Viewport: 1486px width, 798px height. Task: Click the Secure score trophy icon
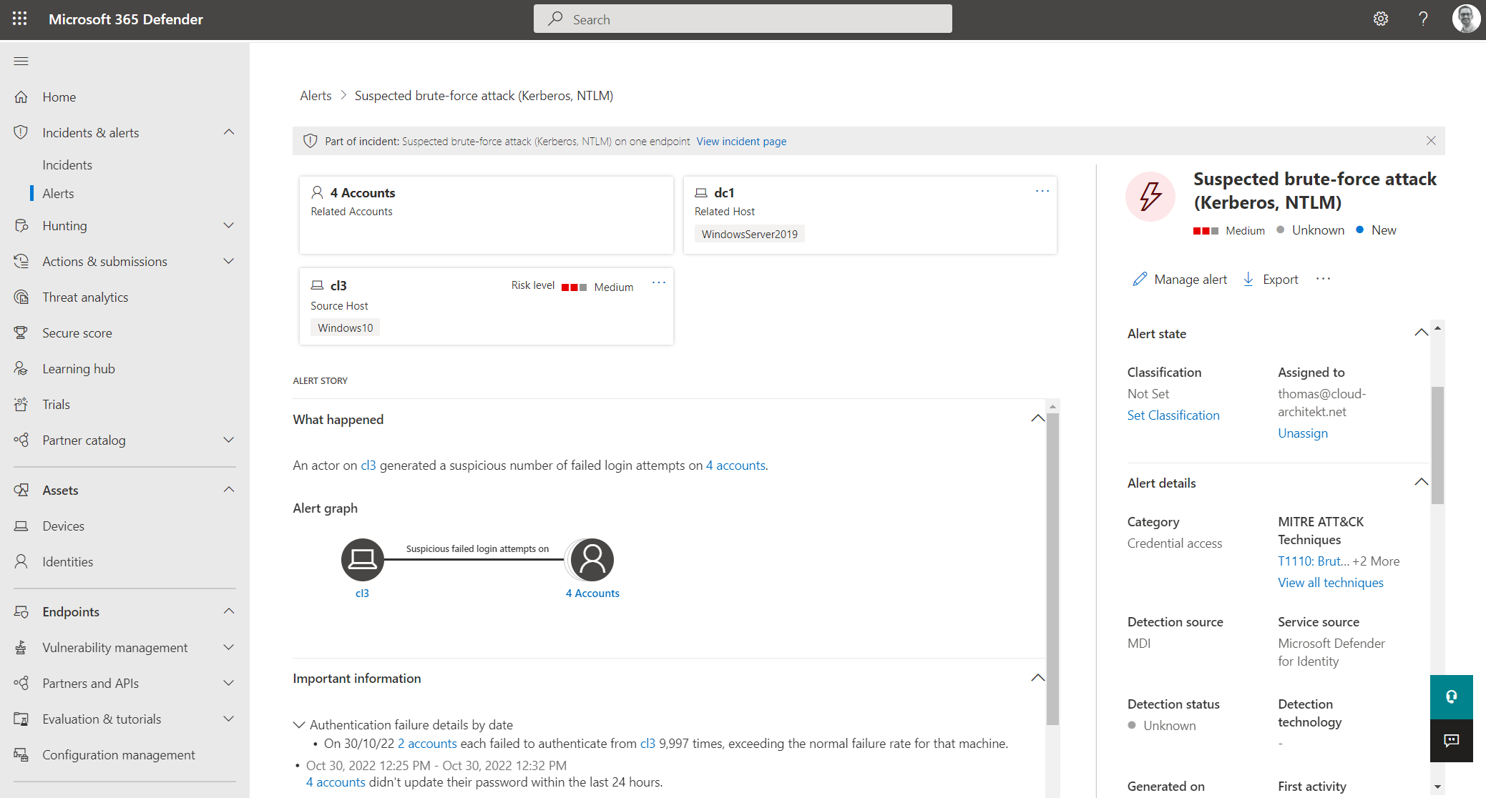click(x=21, y=332)
